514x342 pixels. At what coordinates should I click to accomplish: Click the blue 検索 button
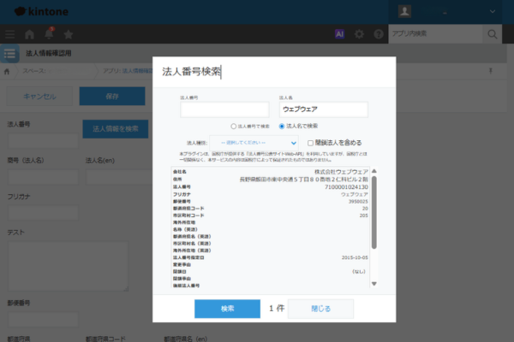point(227,308)
